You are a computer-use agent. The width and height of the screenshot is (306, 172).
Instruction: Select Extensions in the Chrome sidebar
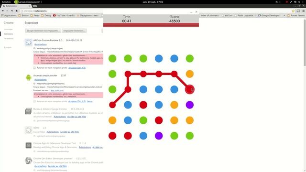(9, 34)
